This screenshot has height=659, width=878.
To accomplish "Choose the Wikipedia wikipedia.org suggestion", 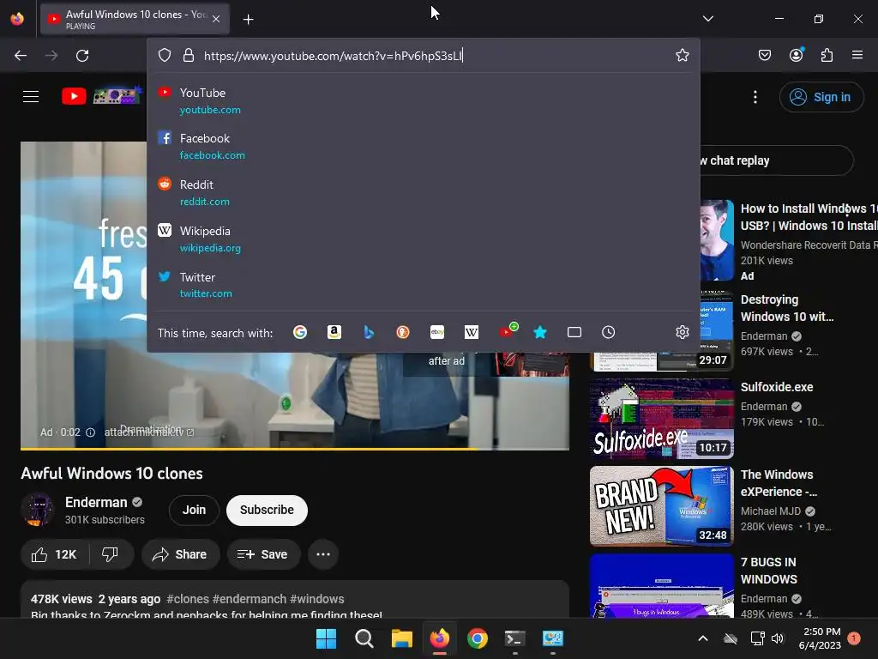I will coord(423,239).
